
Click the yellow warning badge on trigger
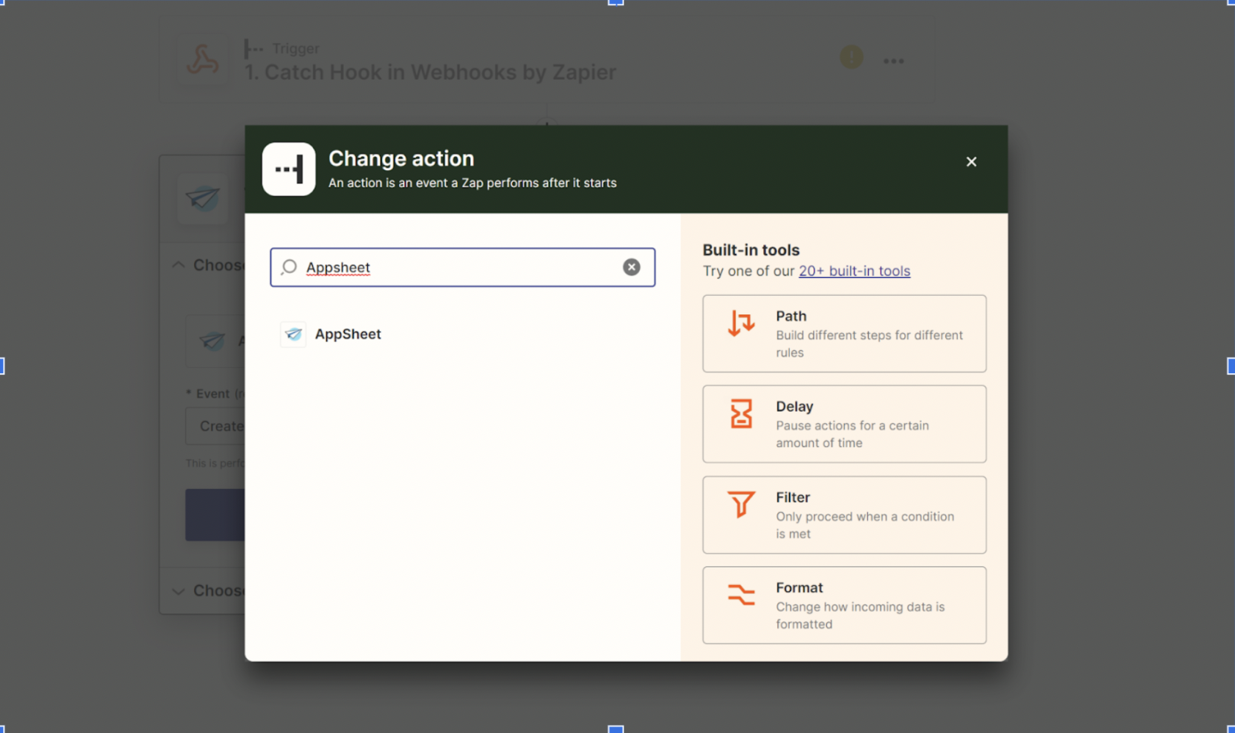point(852,57)
